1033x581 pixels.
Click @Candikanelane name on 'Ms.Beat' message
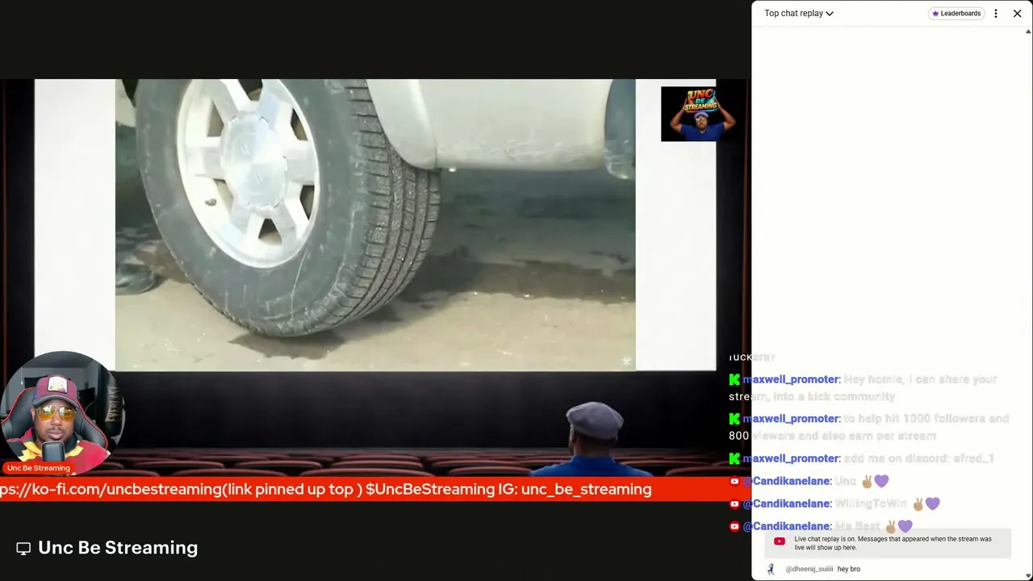(787, 526)
